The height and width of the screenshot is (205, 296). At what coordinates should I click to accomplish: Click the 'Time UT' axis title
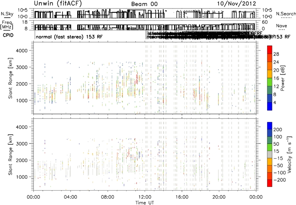(145, 203)
